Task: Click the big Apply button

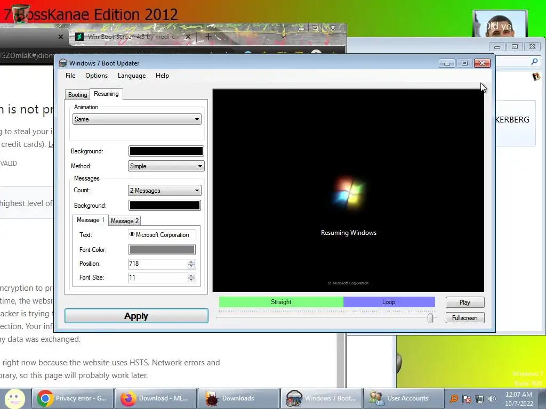Action: click(x=136, y=316)
